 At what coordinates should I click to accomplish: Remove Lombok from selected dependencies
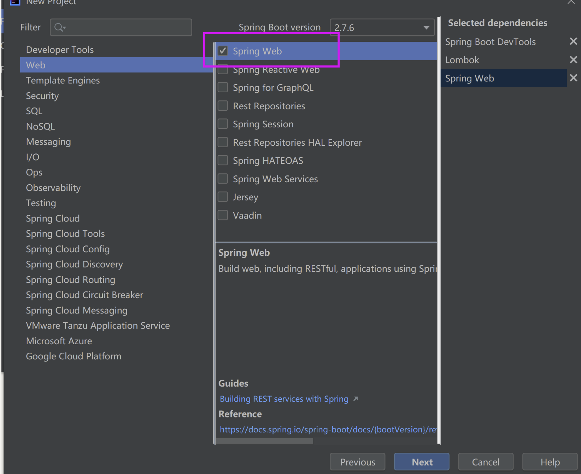573,59
